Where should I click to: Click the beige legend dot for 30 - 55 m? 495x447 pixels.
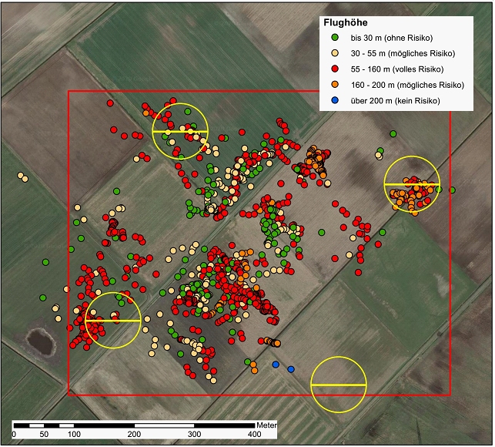(x=335, y=53)
